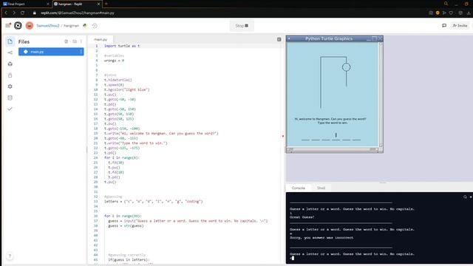Switch to the Console tab

pyautogui.click(x=299, y=188)
